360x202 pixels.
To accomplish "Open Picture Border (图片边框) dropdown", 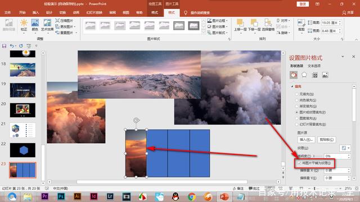I will click(218, 21).
